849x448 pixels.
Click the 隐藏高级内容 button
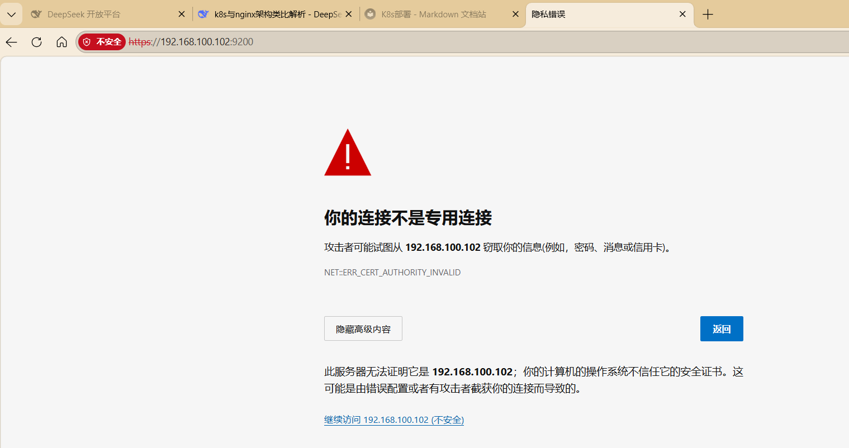[x=363, y=329]
